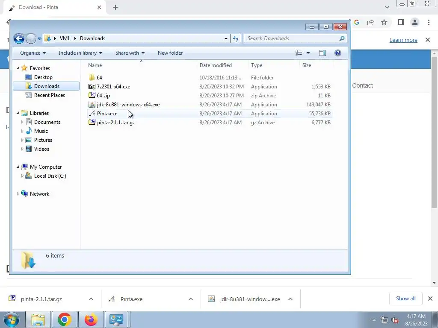Viewport: 438px width, 328px height.
Task: Click the Google icon in Chrome toolbar
Action: [357, 22]
